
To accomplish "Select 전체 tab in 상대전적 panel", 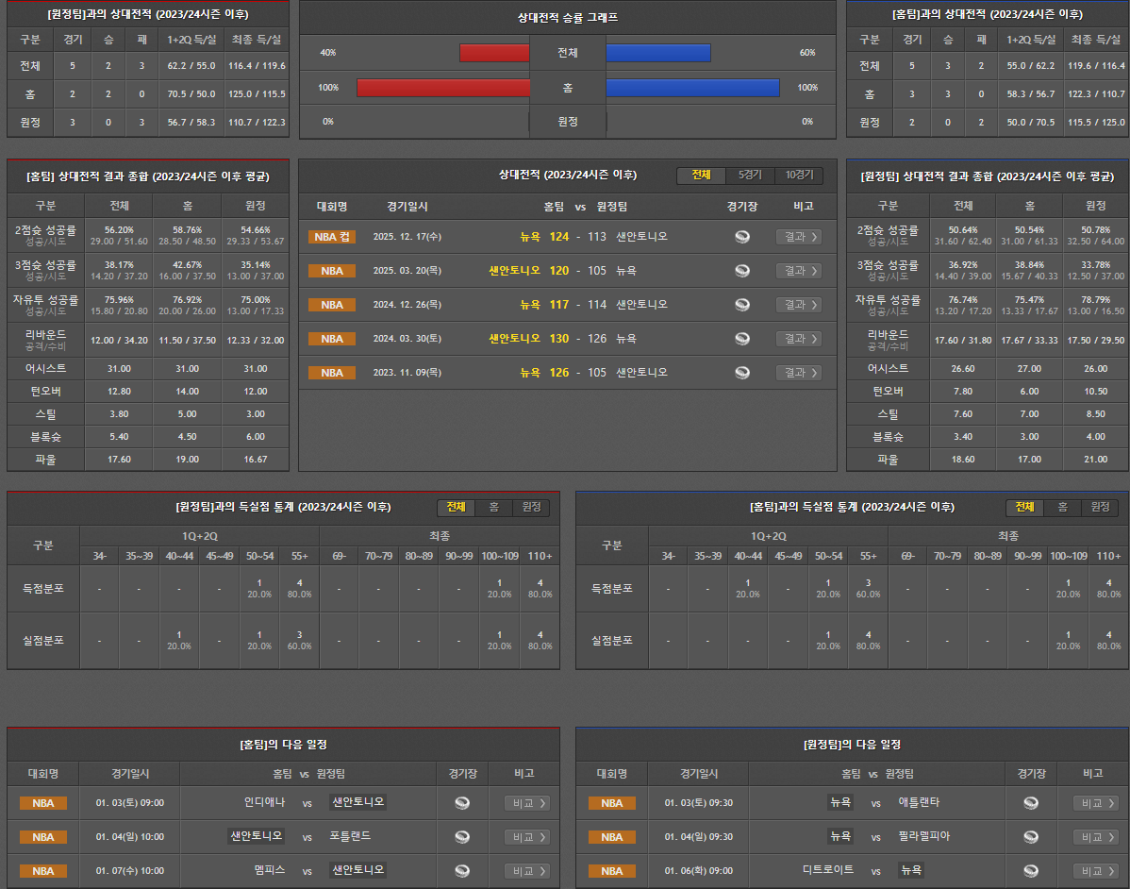I will pos(701,176).
